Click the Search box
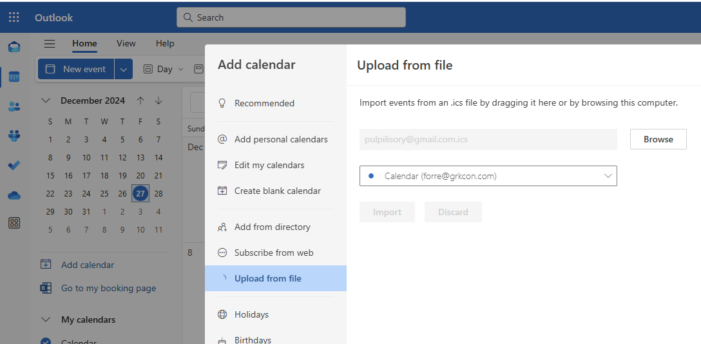Viewport: 701px width, 344px height. 291,17
